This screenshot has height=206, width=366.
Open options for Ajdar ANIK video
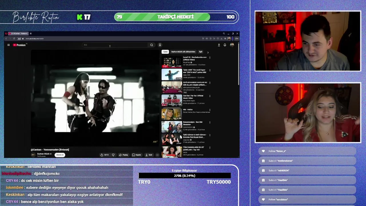(x=210, y=70)
